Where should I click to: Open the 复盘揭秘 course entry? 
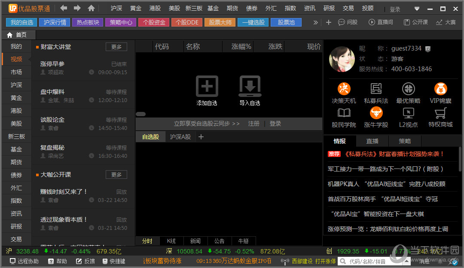point(83,151)
